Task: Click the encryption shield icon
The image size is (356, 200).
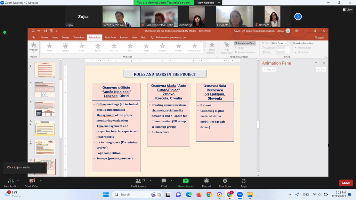Action: (5, 32)
